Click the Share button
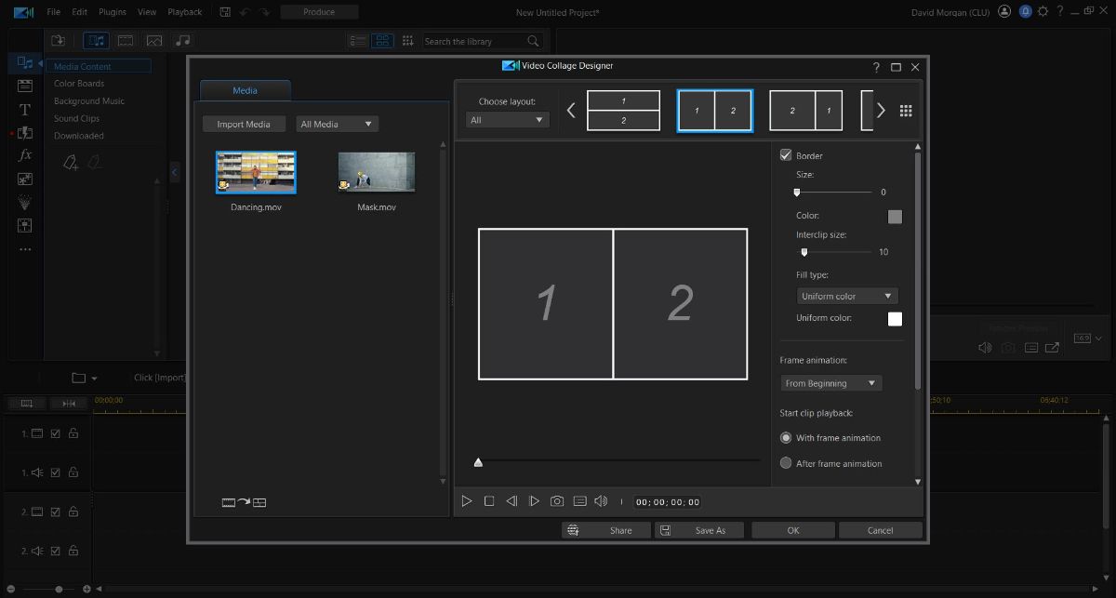Screen dimensions: 1116x598 [606, 530]
